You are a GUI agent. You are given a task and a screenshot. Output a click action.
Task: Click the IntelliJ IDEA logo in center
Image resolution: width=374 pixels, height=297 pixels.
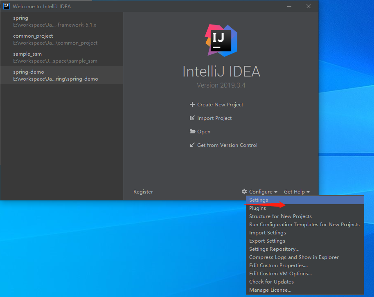point(221,40)
